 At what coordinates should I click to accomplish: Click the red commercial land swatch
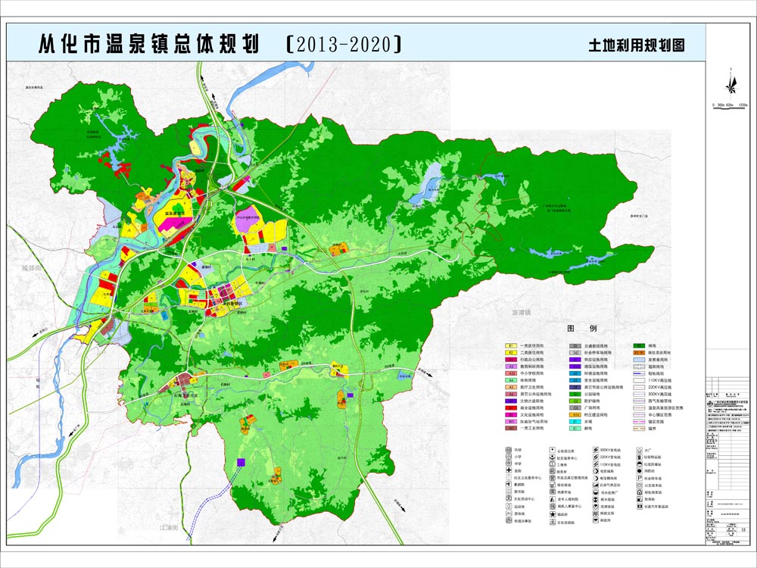[x=511, y=407]
